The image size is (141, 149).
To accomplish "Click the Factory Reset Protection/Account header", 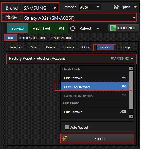I will click(x=71, y=59).
